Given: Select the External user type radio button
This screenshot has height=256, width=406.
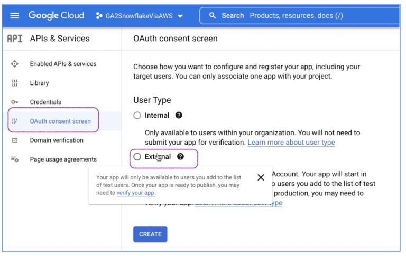Looking at the screenshot, I should coord(137,157).
